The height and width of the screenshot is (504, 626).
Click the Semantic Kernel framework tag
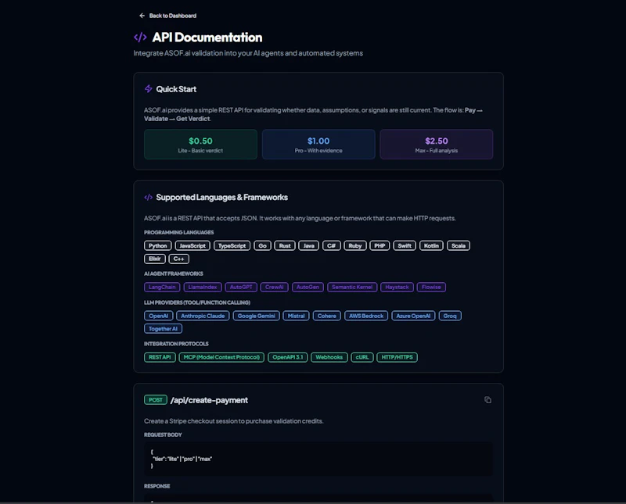pos(352,287)
